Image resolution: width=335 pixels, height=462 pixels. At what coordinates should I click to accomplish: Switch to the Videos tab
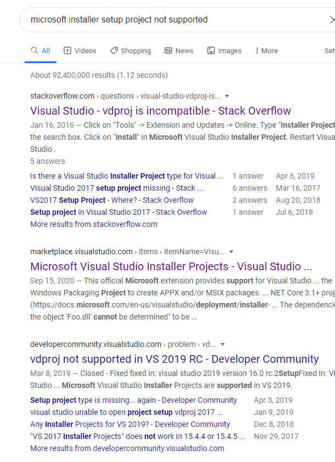pyautogui.click(x=80, y=50)
